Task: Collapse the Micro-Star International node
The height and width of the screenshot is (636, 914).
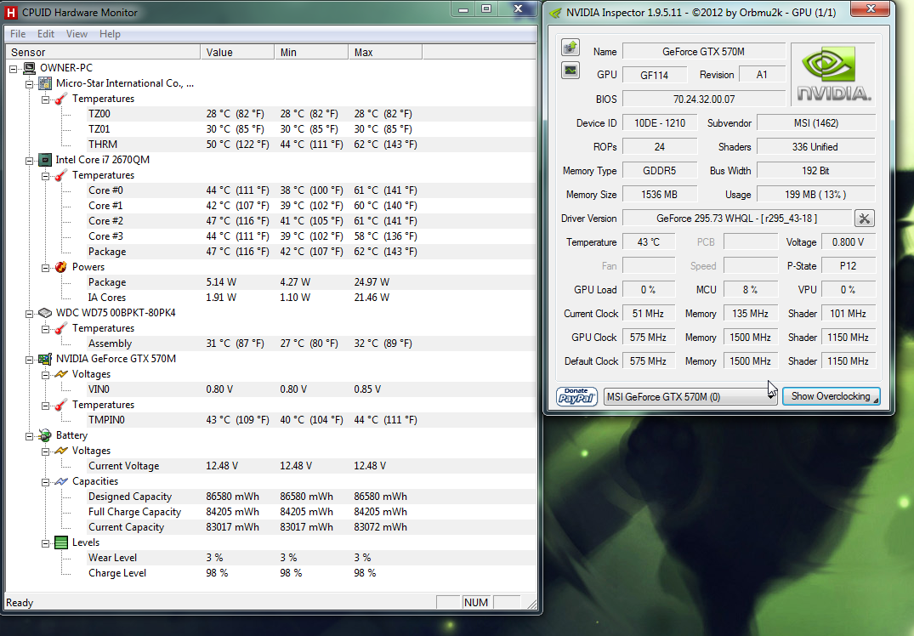Action: click(x=30, y=84)
